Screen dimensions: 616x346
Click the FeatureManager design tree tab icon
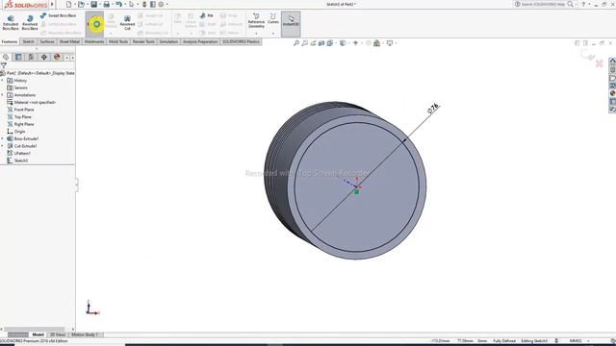6,58
